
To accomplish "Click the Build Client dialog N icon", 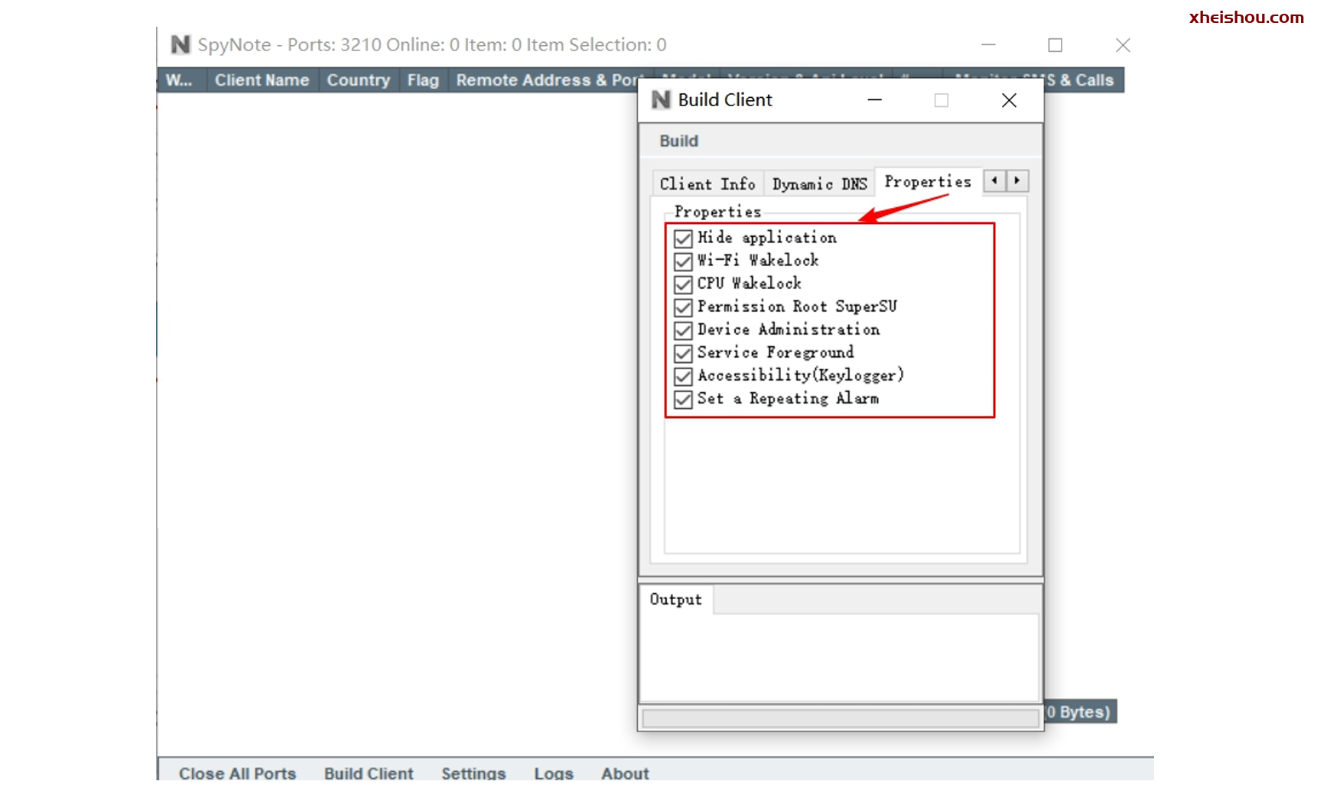I will coord(661,99).
